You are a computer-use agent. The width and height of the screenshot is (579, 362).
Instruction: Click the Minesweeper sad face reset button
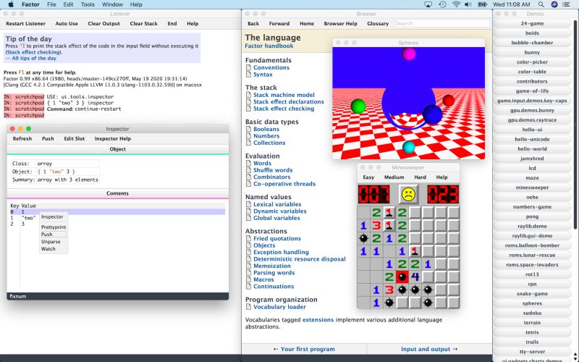(x=408, y=194)
